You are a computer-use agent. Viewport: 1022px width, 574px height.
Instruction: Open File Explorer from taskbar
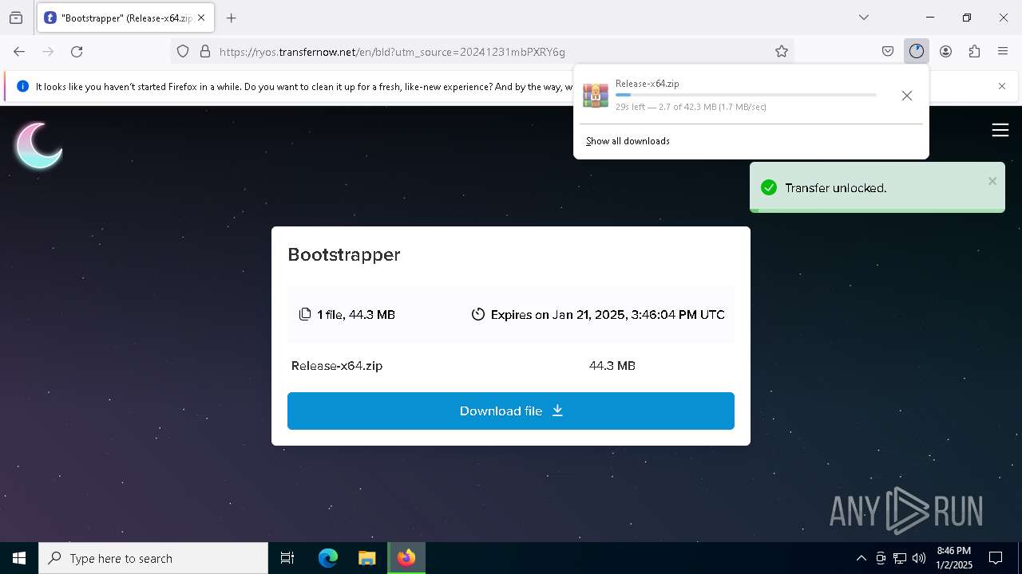click(x=367, y=558)
